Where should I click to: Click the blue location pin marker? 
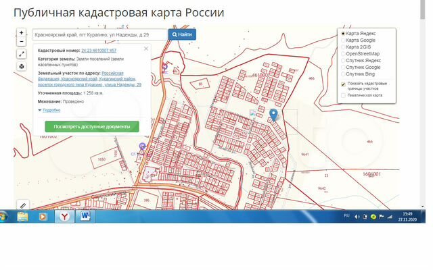(273, 115)
